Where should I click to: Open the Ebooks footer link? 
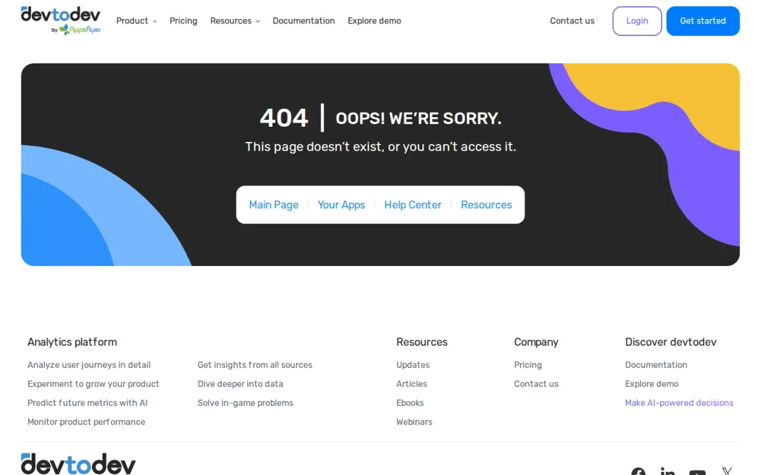(x=410, y=403)
